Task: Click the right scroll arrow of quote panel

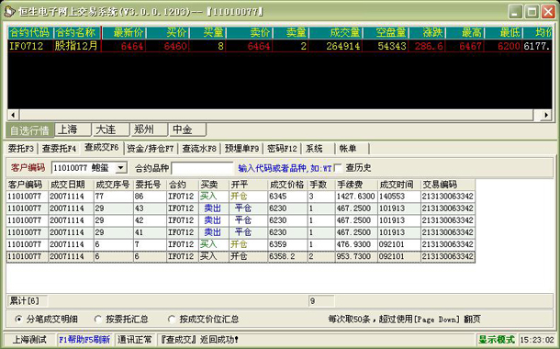Action: pos(546,115)
